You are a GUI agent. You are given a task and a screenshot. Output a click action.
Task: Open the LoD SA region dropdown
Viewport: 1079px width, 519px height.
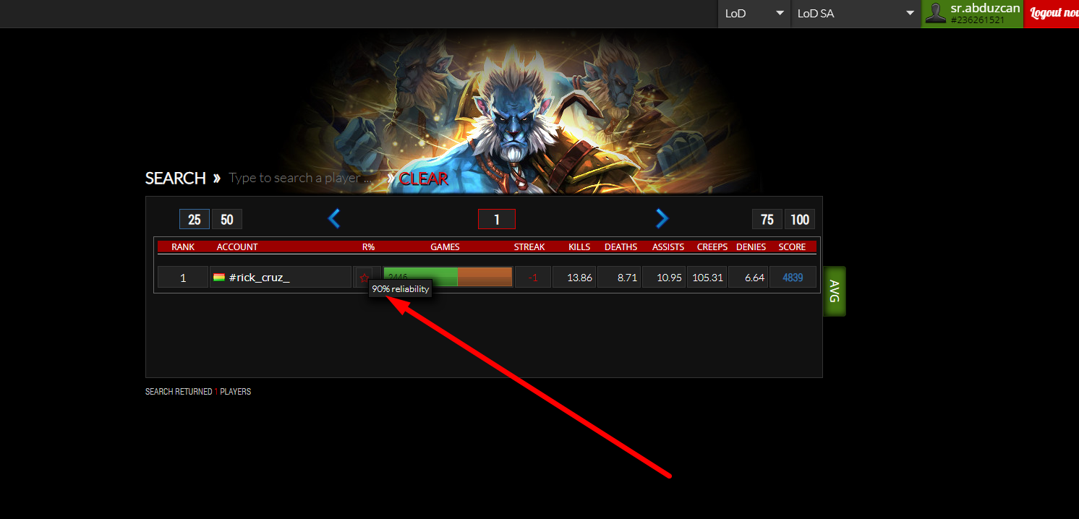click(x=856, y=14)
